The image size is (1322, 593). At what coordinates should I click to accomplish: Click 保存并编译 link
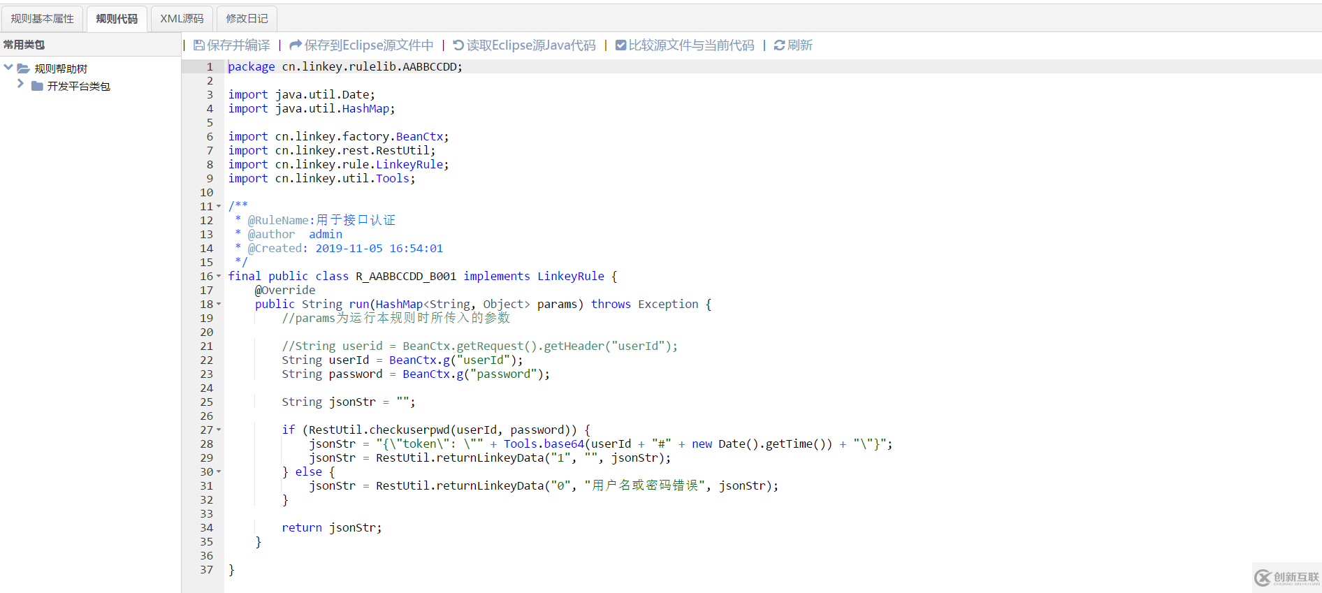point(238,45)
